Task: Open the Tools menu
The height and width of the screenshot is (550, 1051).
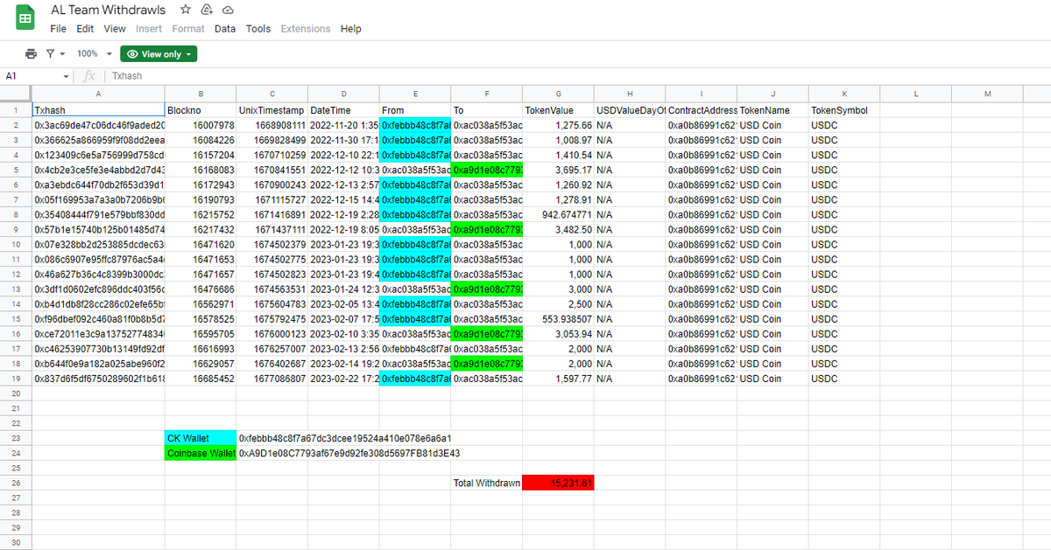Action: (258, 29)
